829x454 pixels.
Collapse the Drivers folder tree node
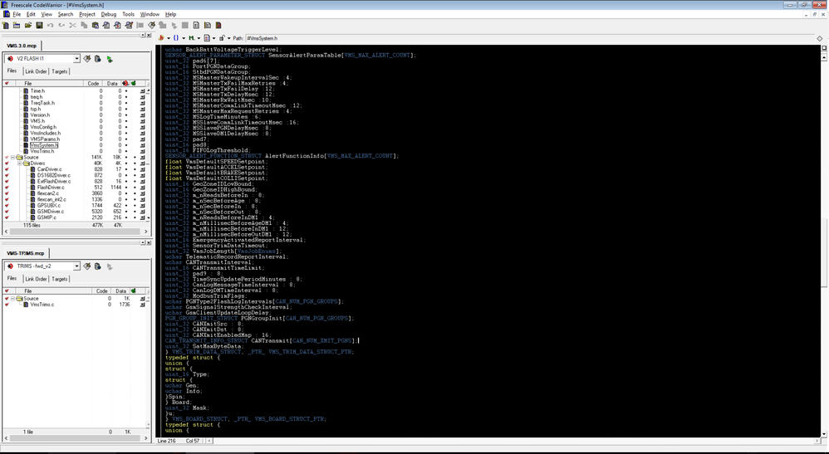pyautogui.click(x=20, y=164)
